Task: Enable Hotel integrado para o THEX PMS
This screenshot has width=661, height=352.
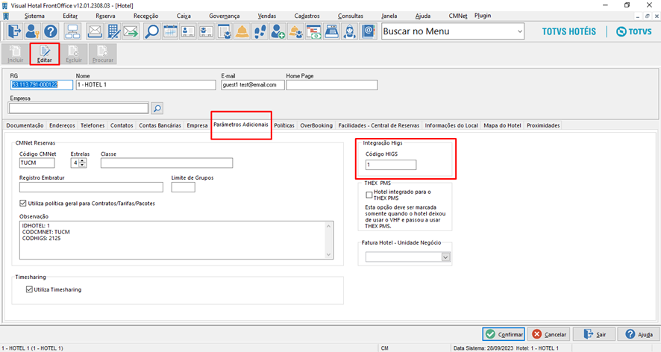Action: click(369, 195)
